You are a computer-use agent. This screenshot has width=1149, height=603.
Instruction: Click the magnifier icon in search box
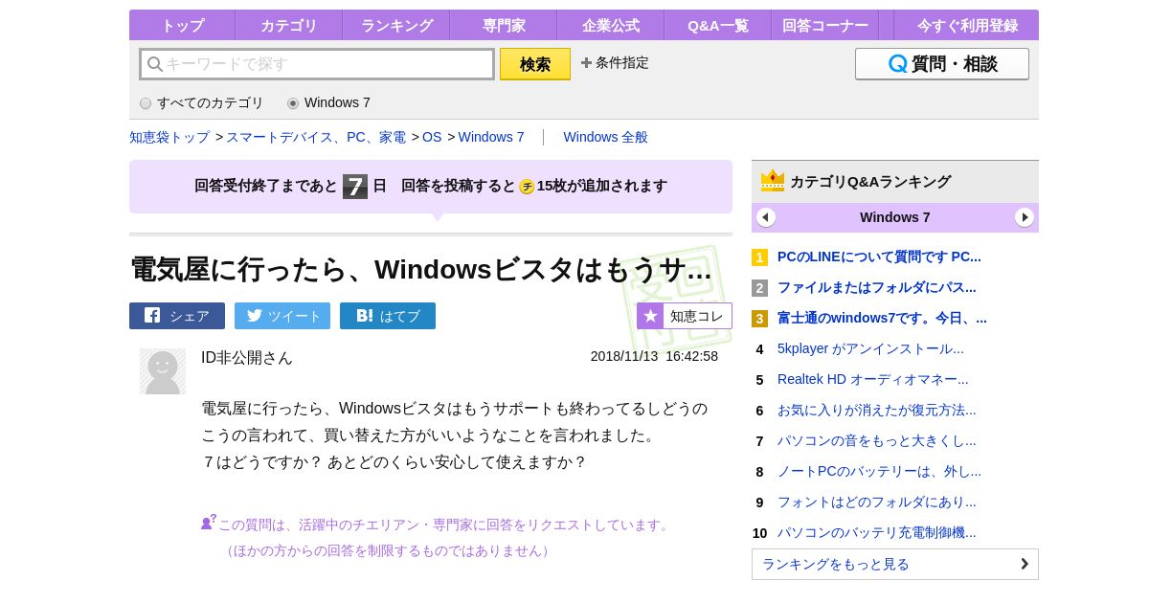154,64
